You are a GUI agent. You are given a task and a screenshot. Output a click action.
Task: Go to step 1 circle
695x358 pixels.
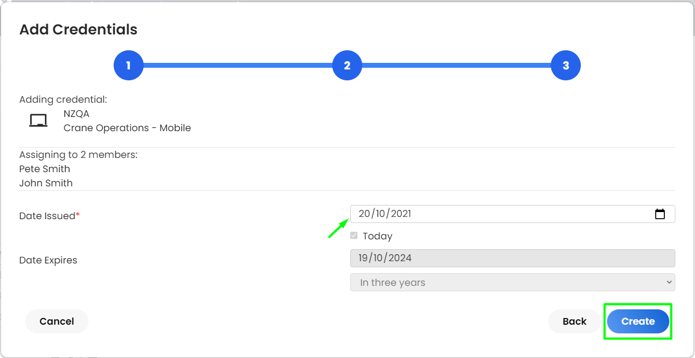coord(128,66)
